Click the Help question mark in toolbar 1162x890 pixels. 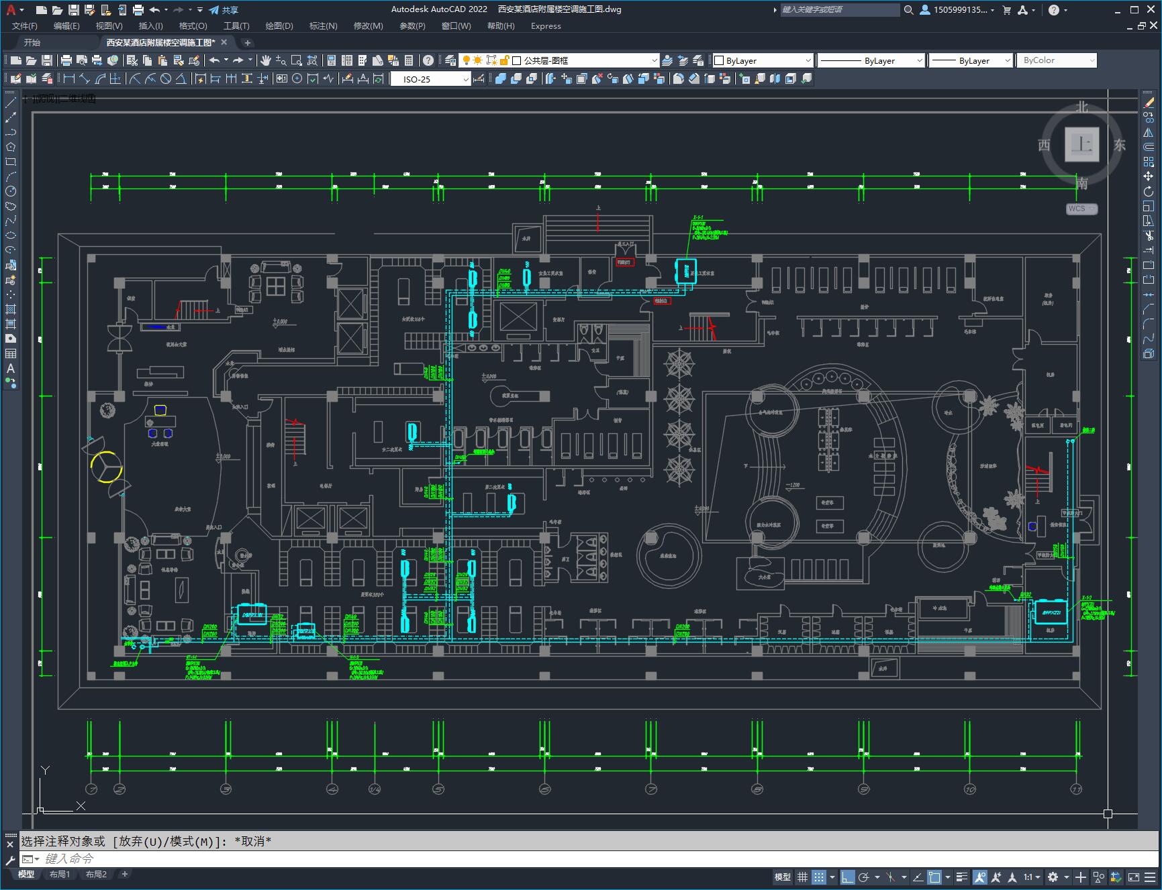pyautogui.click(x=428, y=60)
